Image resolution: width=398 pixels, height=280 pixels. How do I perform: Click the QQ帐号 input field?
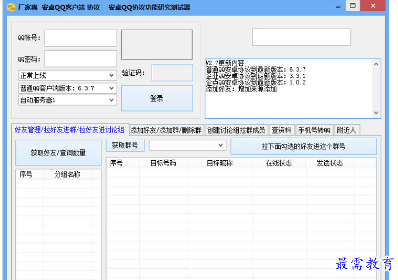(x=80, y=38)
